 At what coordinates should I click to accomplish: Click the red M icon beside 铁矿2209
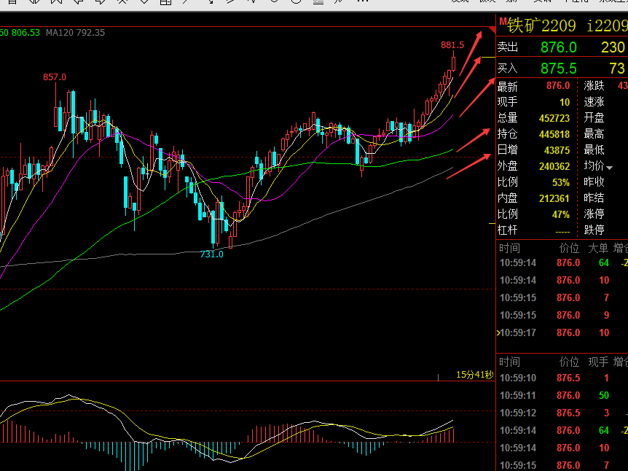[503, 22]
